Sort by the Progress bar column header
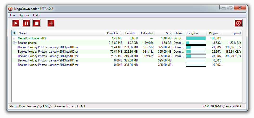254x118 pixels. [196, 33]
